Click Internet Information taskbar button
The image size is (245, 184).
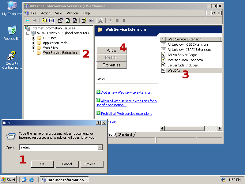[64, 180]
